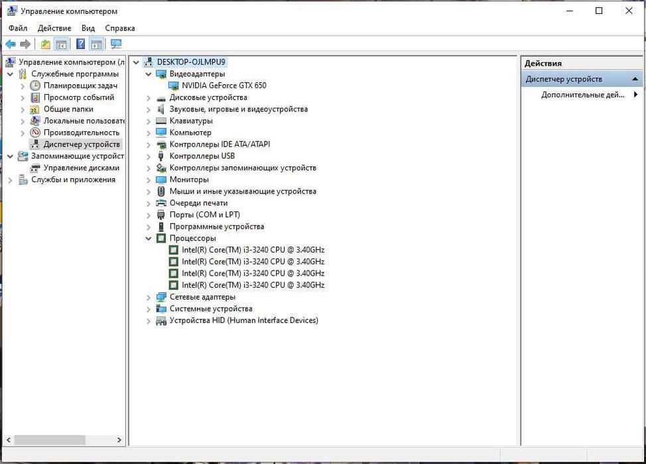Click the Контроллеры IDE ATA/ATAPI icon

coord(161,145)
